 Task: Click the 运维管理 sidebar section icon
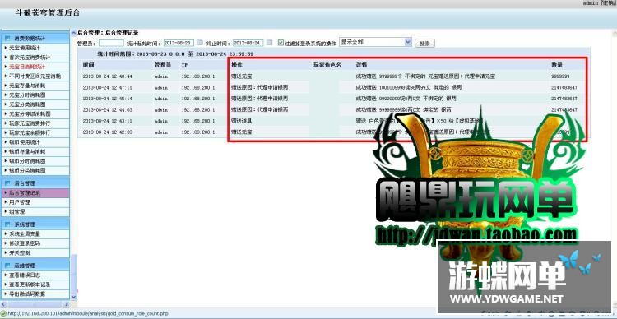click(7, 266)
